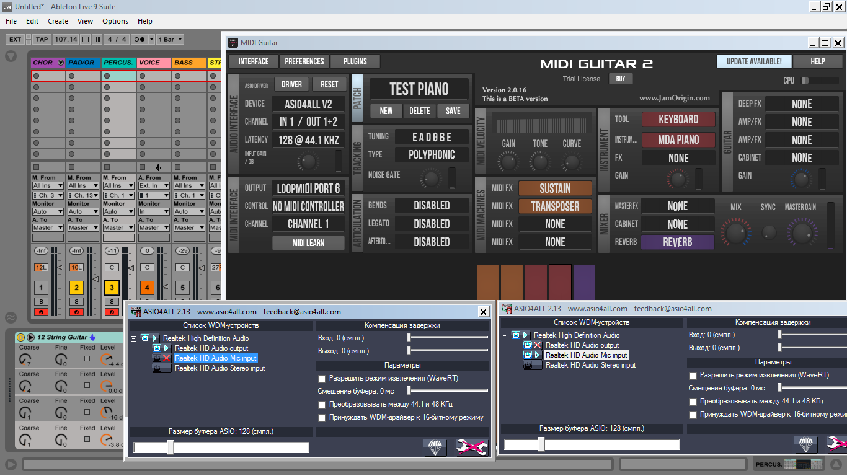The height and width of the screenshot is (476, 847).
Task: Click the 107.14 tempo field in Ableton
Action: (x=65, y=39)
